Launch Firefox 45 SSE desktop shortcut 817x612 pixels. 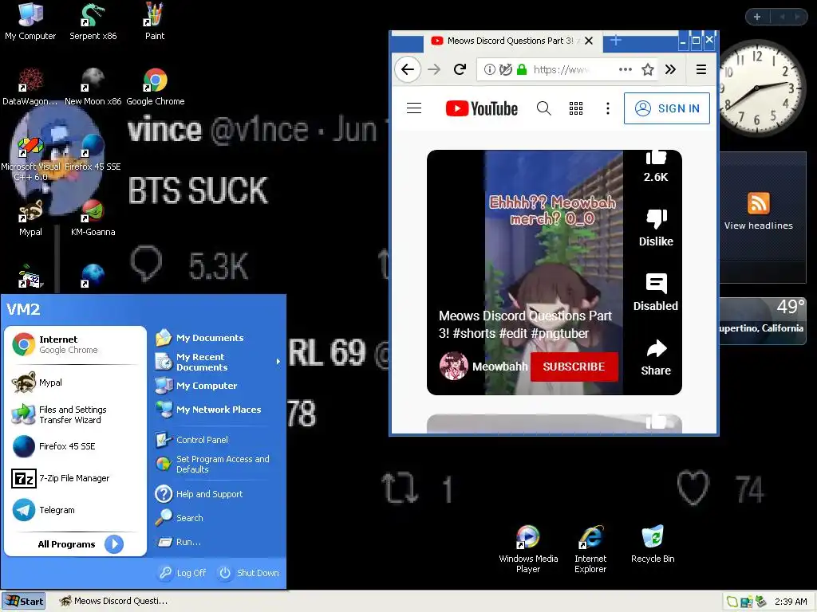[x=93, y=152]
